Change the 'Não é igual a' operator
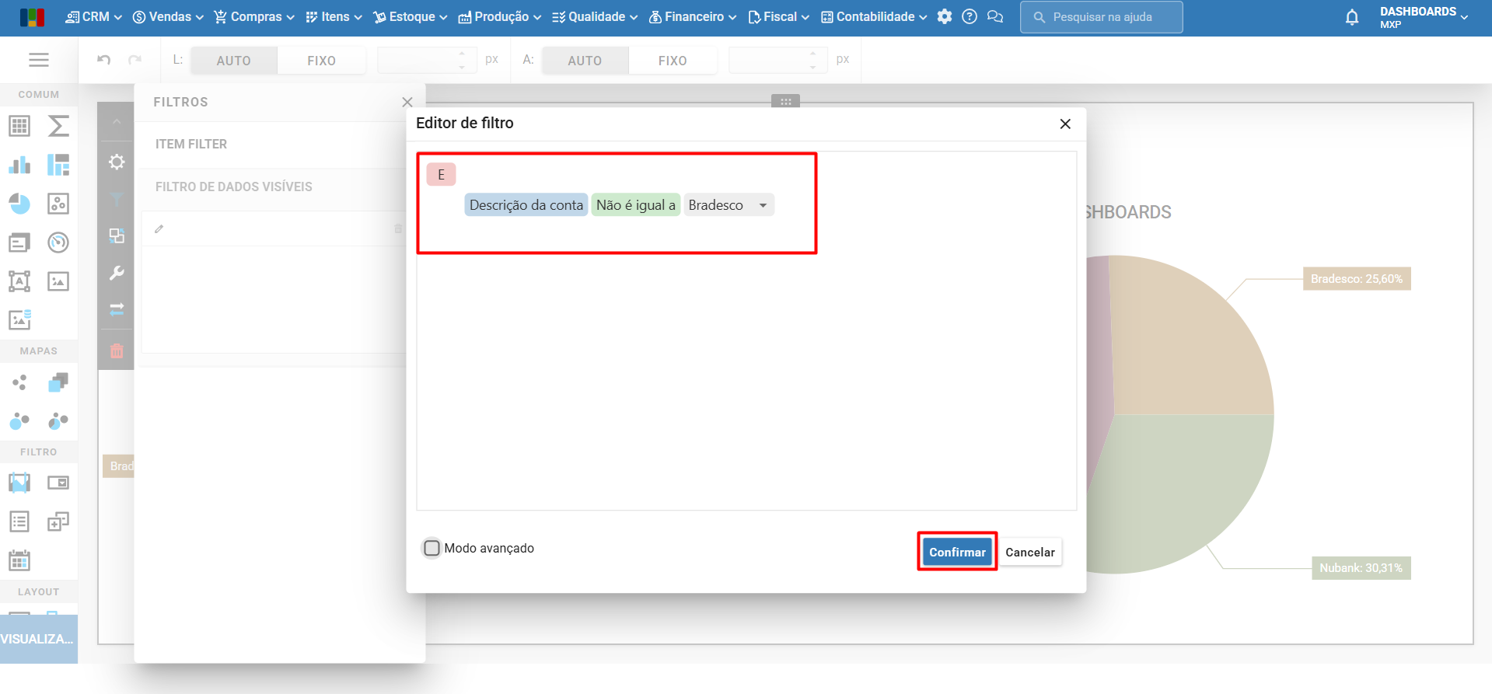Viewport: 1492px width, 694px height. pyautogui.click(x=636, y=205)
